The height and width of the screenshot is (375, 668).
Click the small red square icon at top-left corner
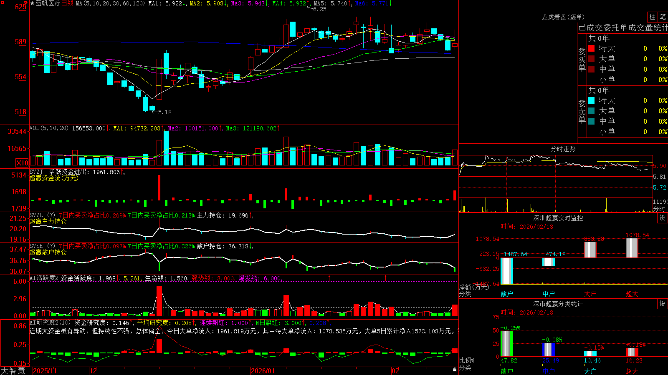point(3,2)
